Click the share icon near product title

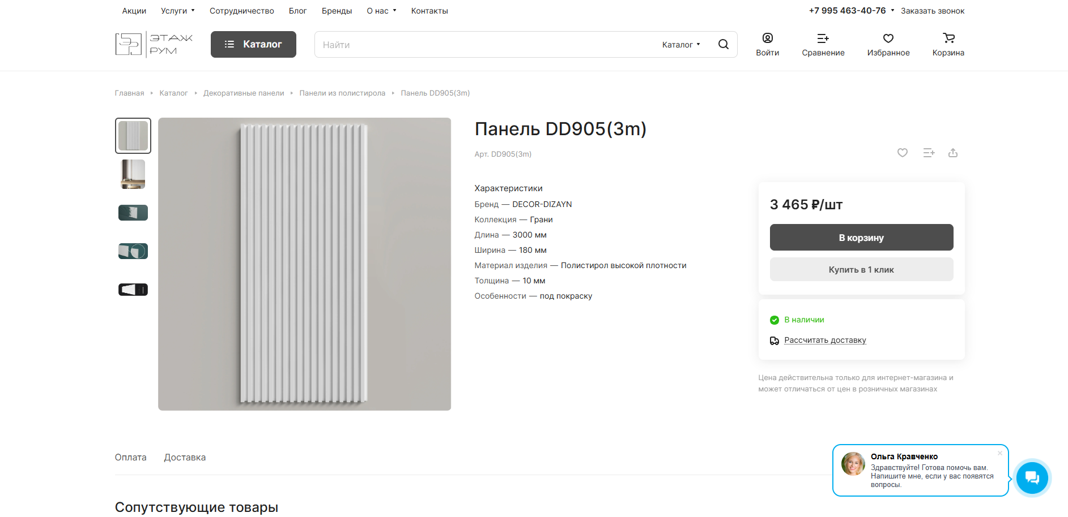click(x=952, y=153)
